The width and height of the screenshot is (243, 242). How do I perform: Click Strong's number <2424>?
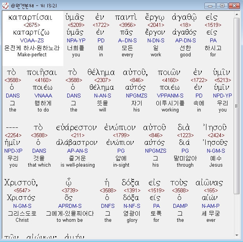(x=216, y=135)
